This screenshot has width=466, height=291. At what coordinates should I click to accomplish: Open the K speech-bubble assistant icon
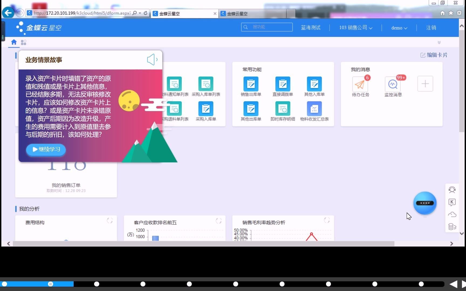[452, 202]
